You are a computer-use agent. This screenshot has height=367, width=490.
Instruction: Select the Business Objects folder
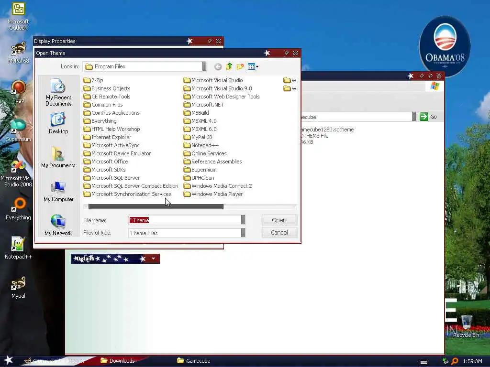[x=107, y=88]
